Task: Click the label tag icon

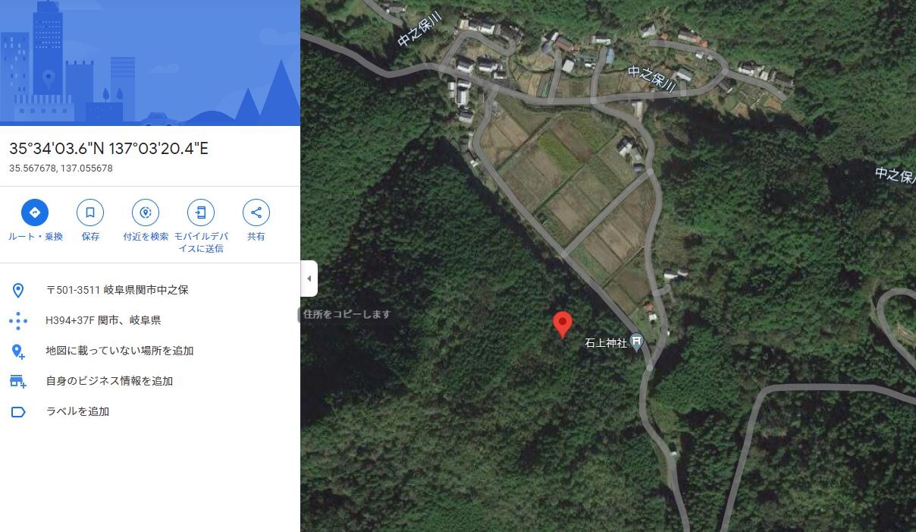Action: click(x=18, y=411)
